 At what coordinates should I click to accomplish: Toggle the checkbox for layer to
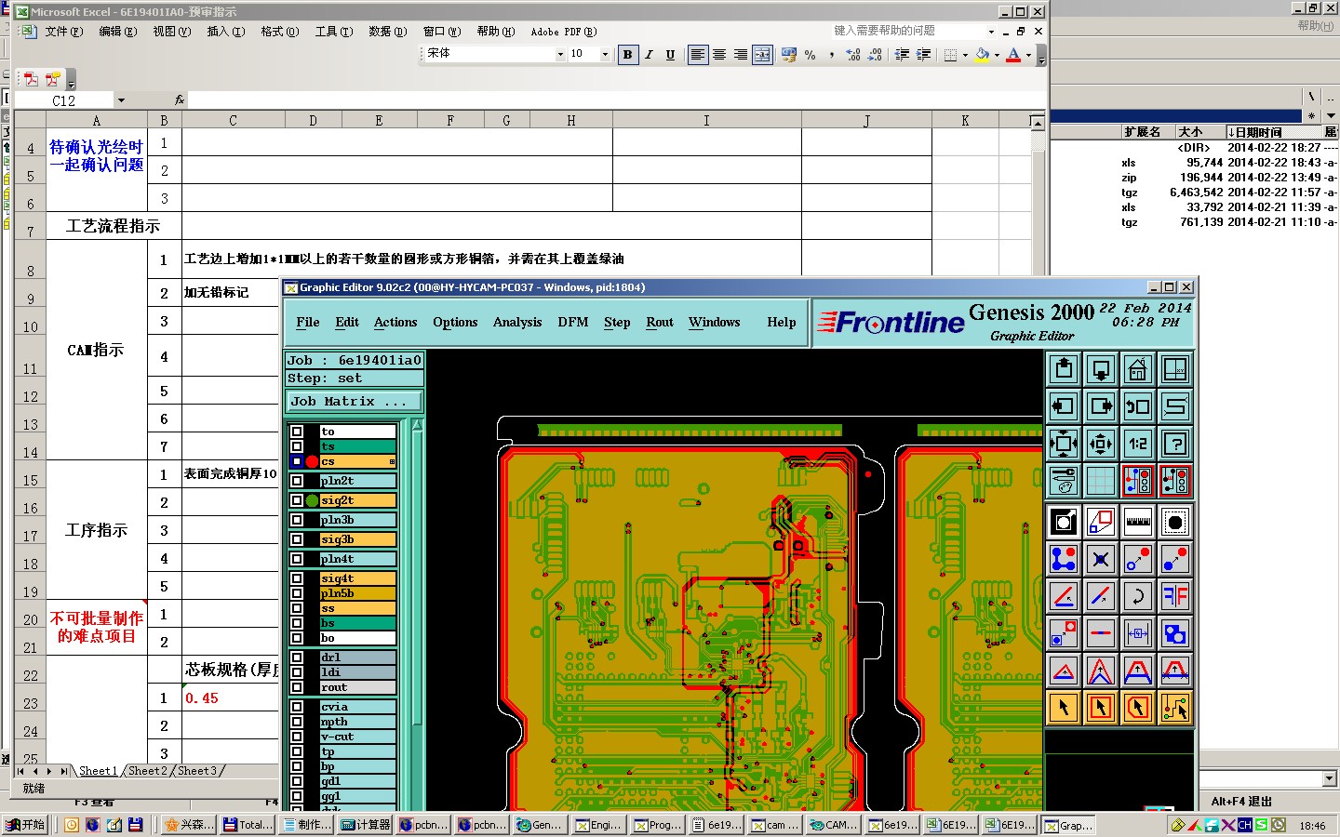tap(297, 432)
